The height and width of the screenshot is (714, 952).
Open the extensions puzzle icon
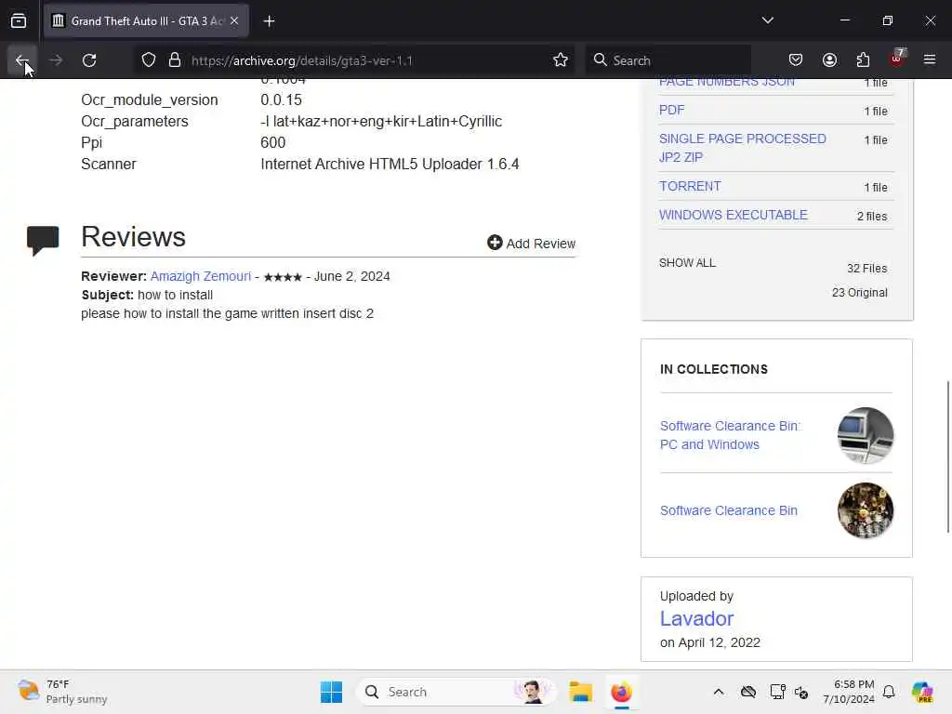863,59
